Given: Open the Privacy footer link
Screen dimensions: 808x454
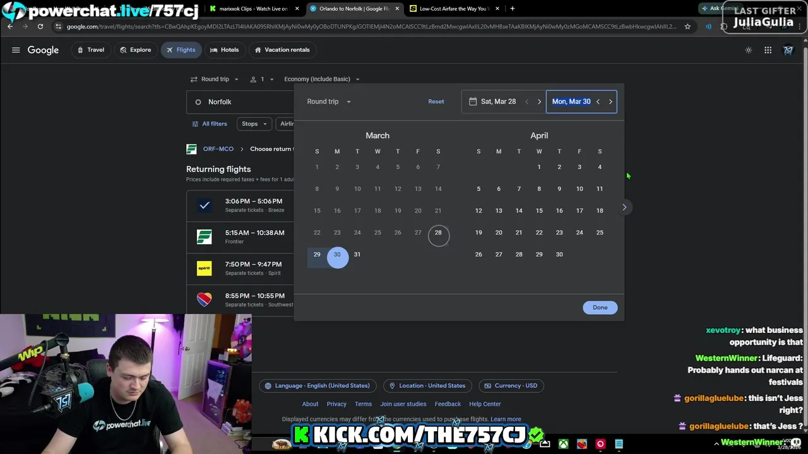Looking at the screenshot, I should pos(336,404).
